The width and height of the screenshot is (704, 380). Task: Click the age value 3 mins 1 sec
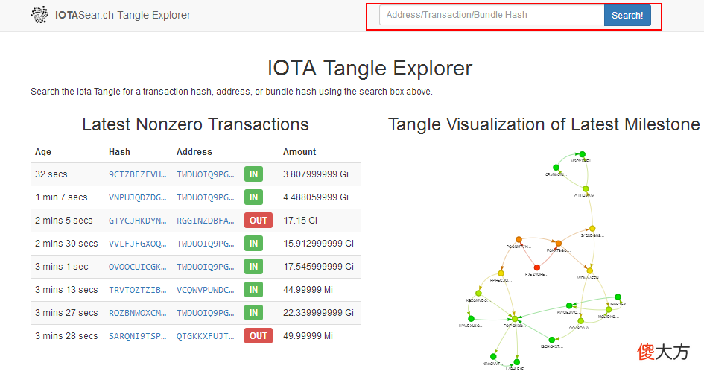click(62, 267)
